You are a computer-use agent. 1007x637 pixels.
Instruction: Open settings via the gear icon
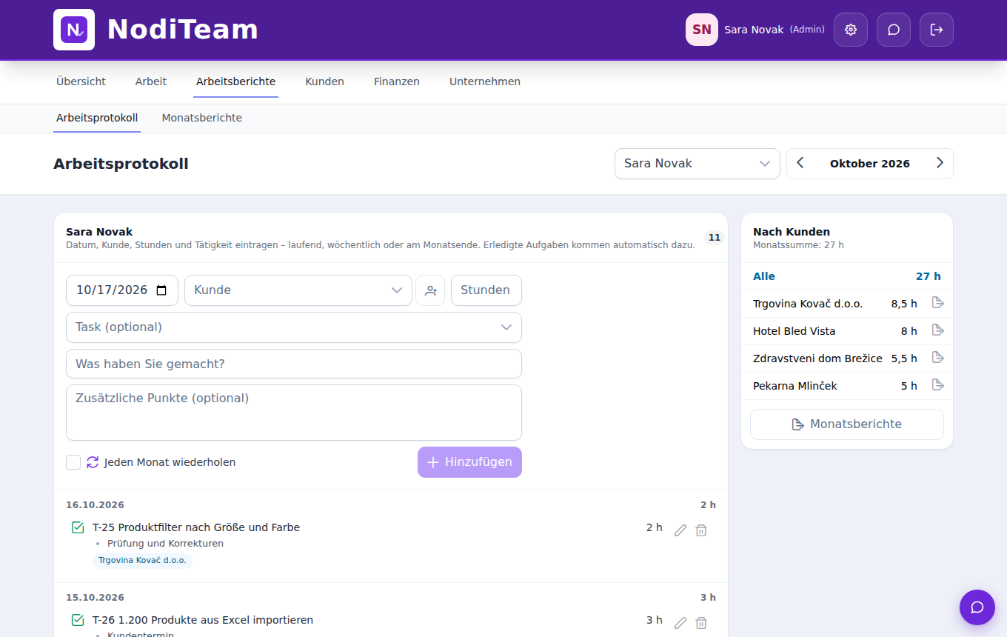click(x=851, y=30)
